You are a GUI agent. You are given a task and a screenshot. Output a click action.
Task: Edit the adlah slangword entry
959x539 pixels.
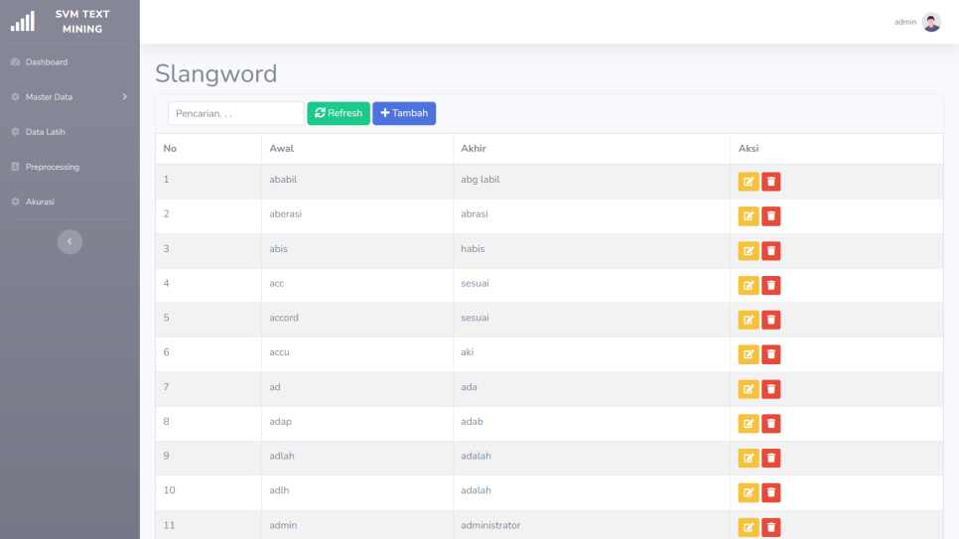[x=748, y=458]
